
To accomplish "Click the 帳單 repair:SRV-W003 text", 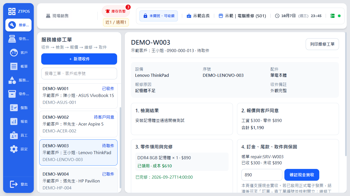I will [263, 157].
